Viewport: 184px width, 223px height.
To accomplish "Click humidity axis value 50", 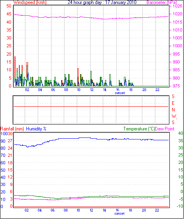I will pyautogui.click(x=3, y=170).
